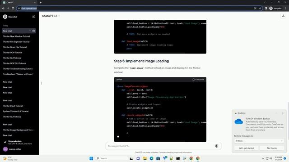This screenshot has width=289, height=162.
Task: Click the OneDrive cloud icon in notification
Action: pyautogui.click(x=239, y=121)
